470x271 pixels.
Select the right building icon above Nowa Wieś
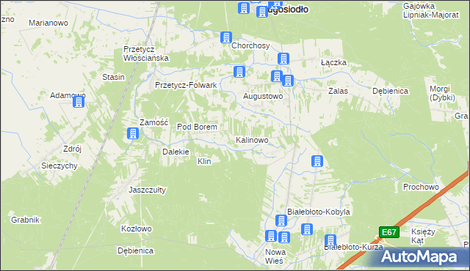(284, 237)
